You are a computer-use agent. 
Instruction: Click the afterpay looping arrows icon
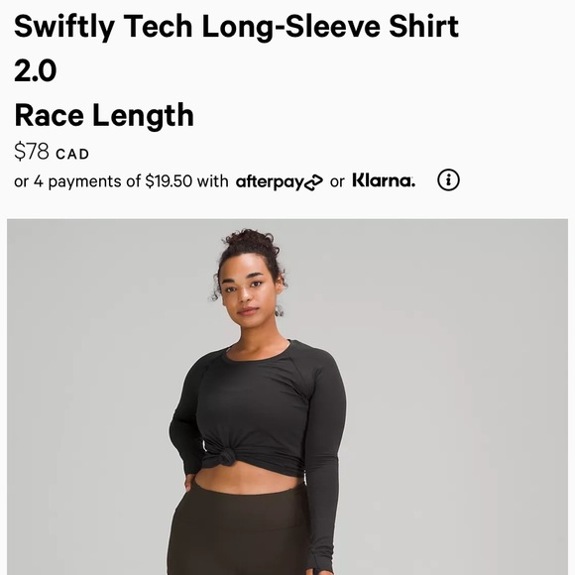314,182
